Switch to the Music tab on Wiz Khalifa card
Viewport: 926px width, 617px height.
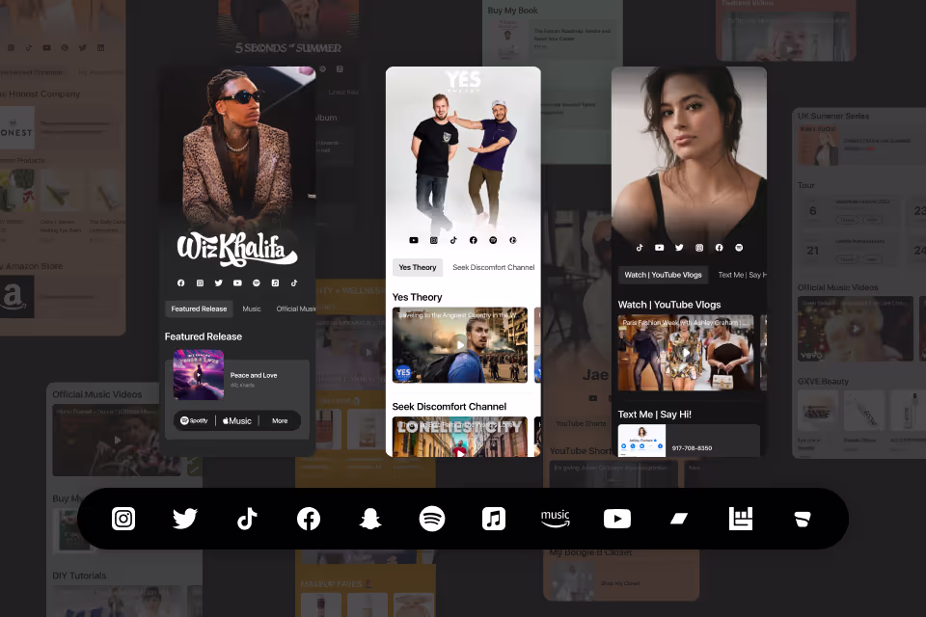point(252,308)
